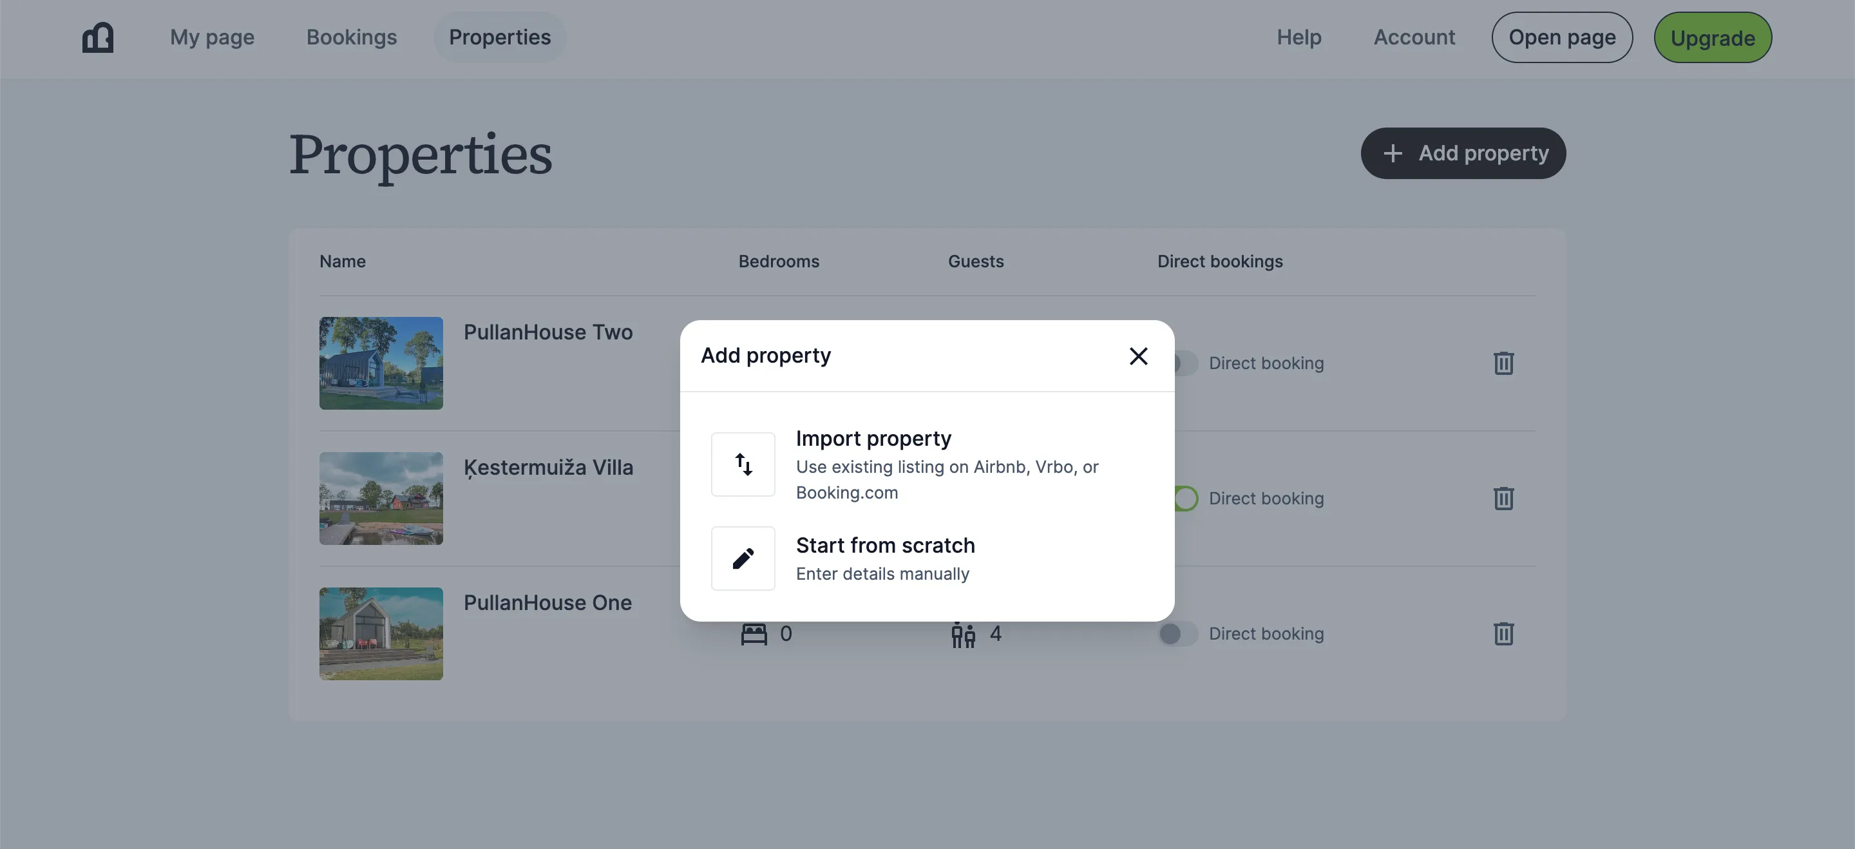Viewport: 1855px width, 849px height.
Task: Click the PullanHouse One property name
Action: [547, 603]
